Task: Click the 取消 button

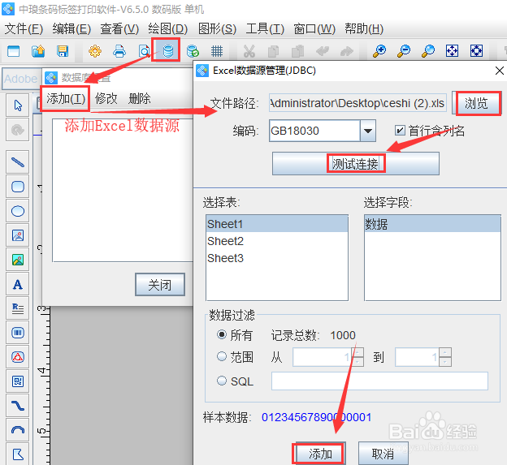Action: tap(383, 454)
